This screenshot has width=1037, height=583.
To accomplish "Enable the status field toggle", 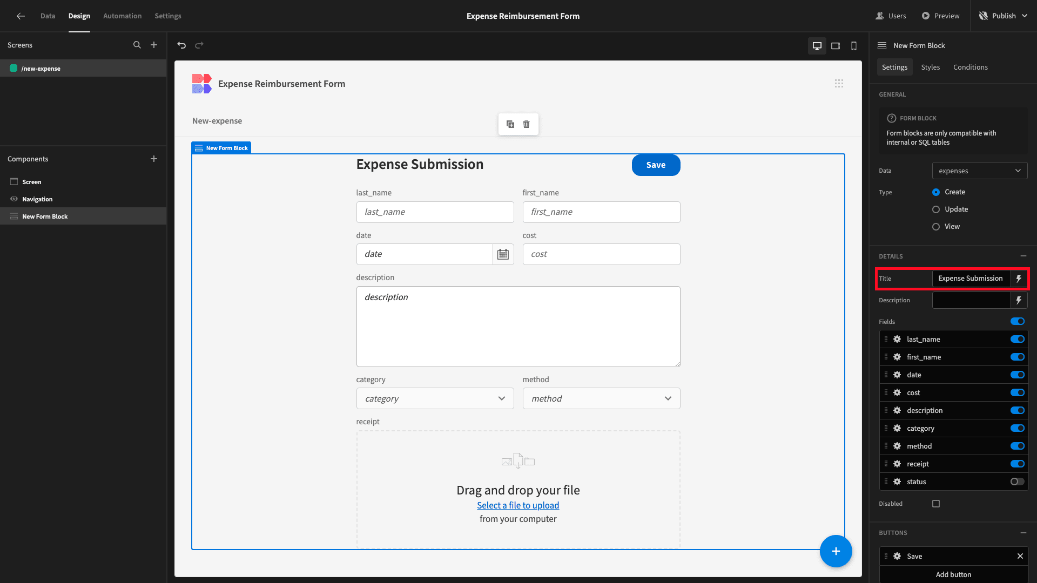I will (1018, 482).
